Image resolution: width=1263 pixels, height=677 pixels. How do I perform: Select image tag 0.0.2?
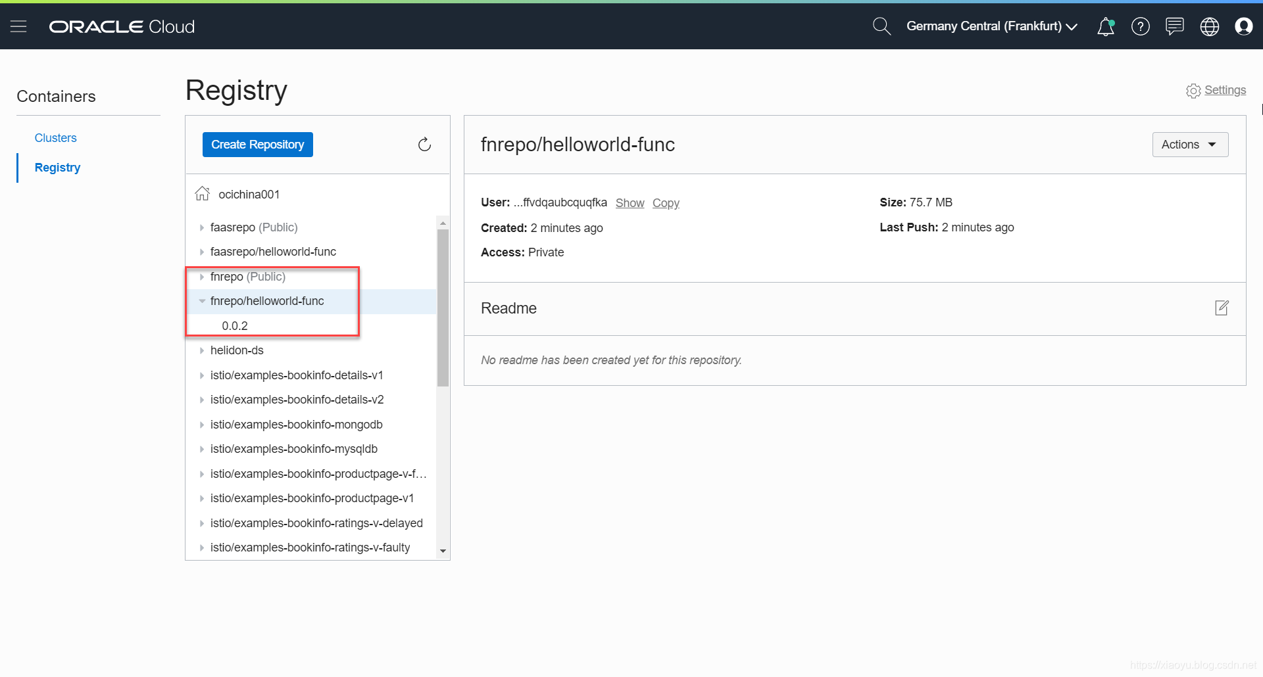(x=235, y=326)
